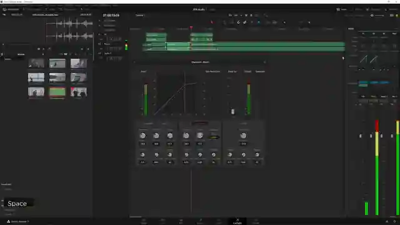
Task: Switch to the Media page
Action: pyautogui.click(x=144, y=221)
